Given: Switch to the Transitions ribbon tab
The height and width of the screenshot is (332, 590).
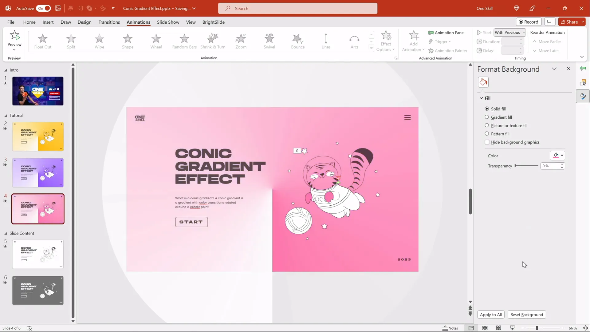Looking at the screenshot, I should click(x=109, y=22).
